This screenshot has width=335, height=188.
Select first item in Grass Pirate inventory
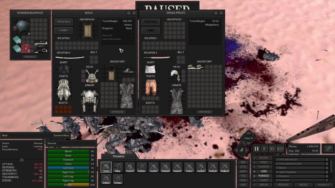pos(192,67)
